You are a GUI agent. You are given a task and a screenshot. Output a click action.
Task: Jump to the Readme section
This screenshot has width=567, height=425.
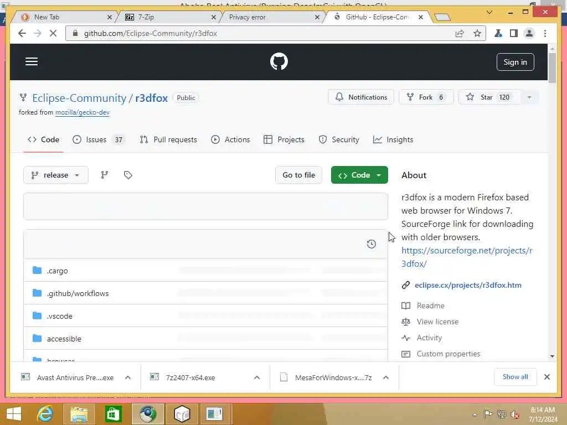pos(430,305)
